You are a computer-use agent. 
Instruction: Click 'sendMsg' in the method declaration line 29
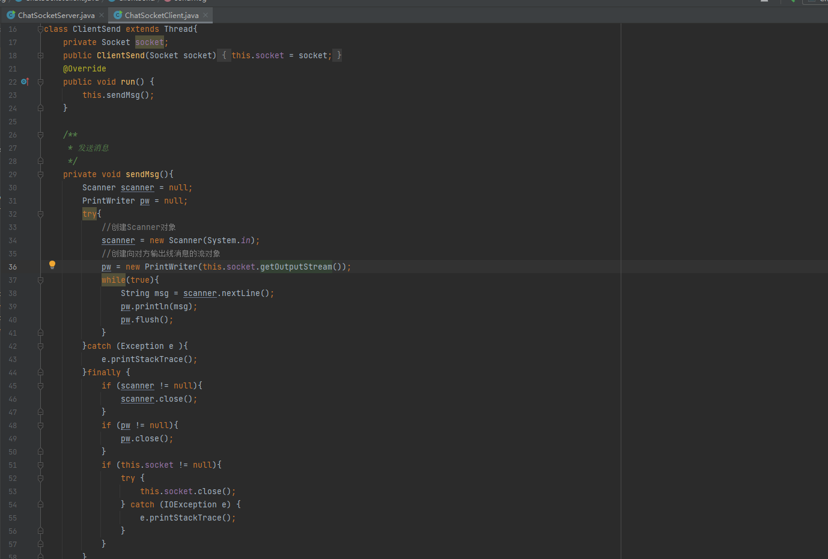point(142,174)
